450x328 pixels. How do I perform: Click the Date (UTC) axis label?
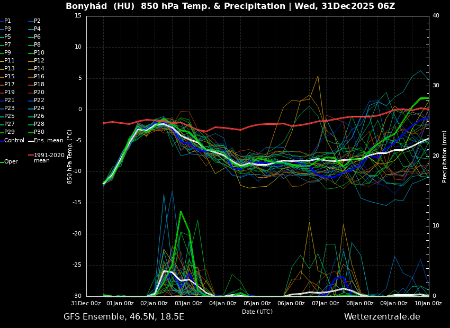257,312
